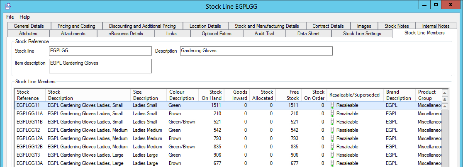The height and width of the screenshot is (167, 463).
Task: Sort by Free Stock column header
Action: click(288, 95)
